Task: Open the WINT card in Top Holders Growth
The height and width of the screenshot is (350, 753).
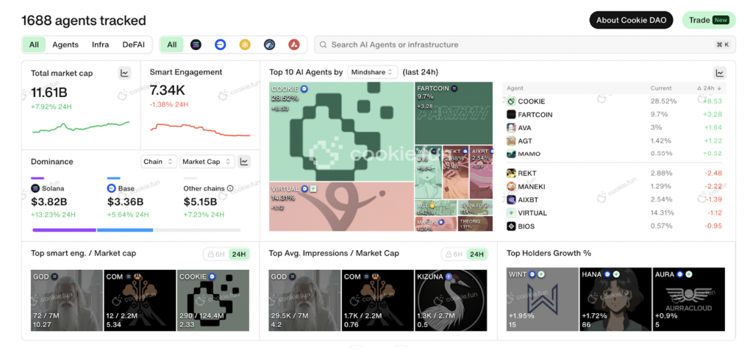Action: [543, 299]
